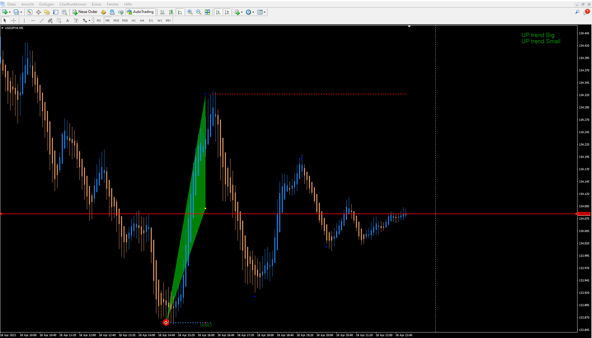The height and width of the screenshot is (338, 592).
Task: Toggle the AutoTrading button
Action: [140, 12]
